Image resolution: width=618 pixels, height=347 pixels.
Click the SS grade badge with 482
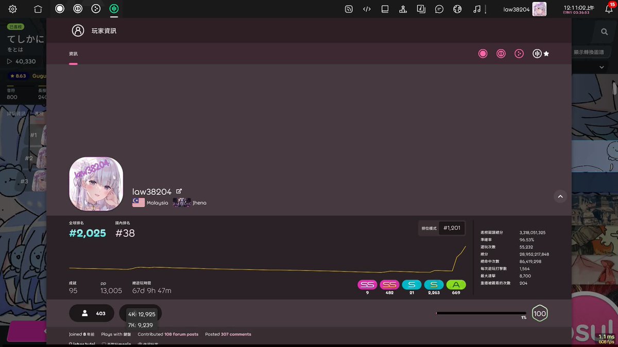389,285
